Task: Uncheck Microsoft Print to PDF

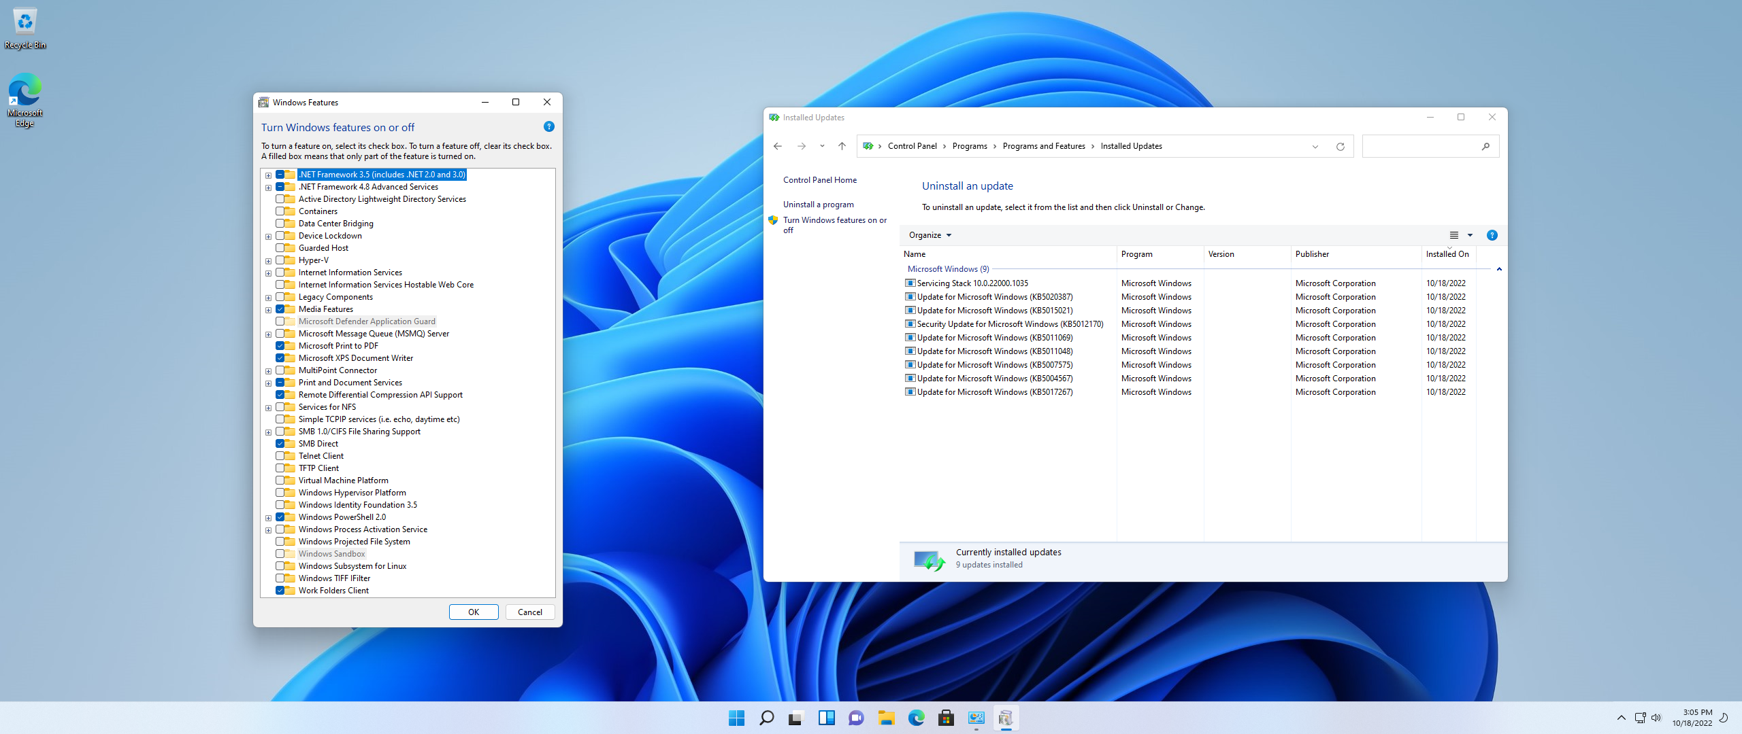Action: point(280,346)
